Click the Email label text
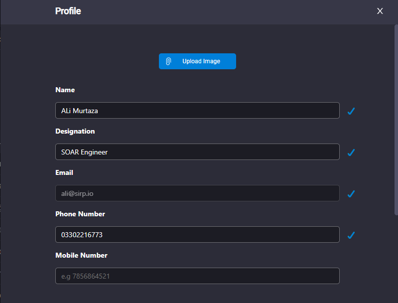 [64, 173]
